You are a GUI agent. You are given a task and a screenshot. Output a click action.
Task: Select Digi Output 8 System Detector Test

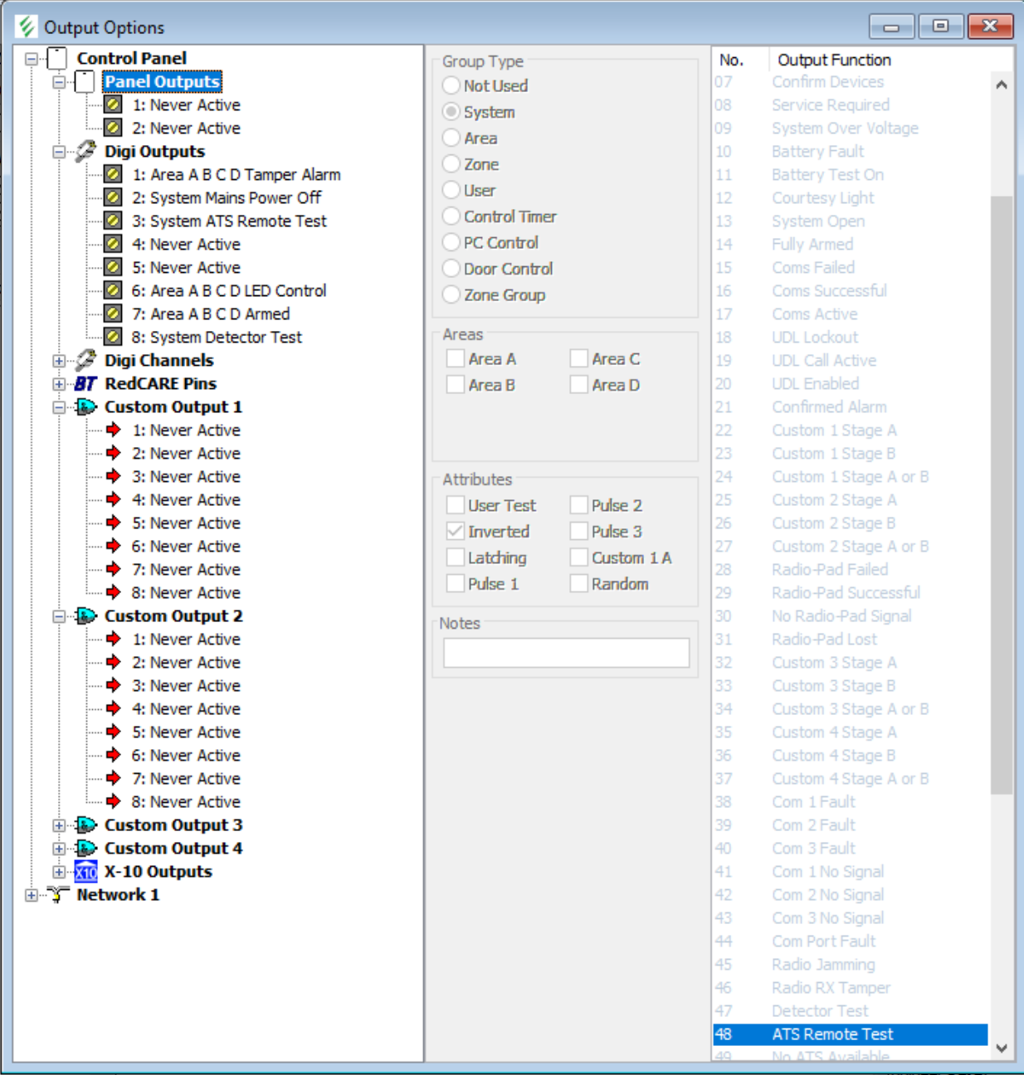pos(217,338)
